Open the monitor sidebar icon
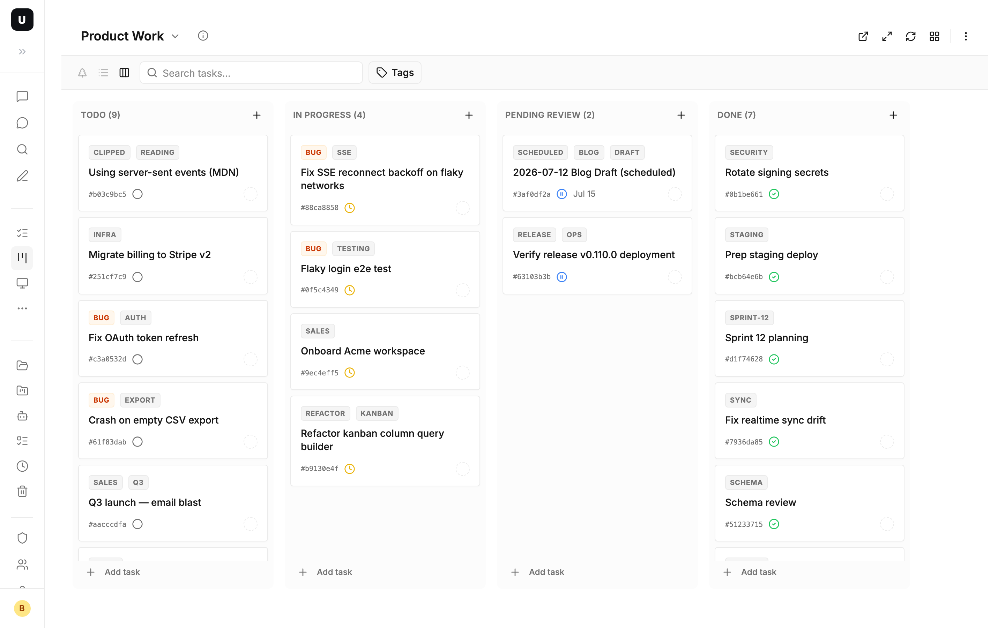 [22, 283]
